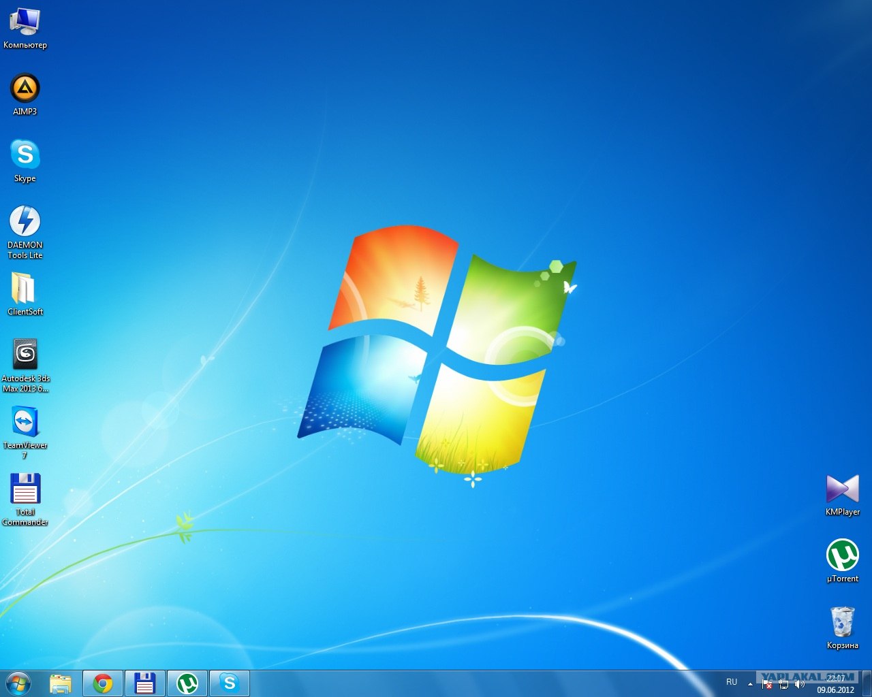
Task: Switch to Google Chrome in the taskbar
Action: click(103, 683)
